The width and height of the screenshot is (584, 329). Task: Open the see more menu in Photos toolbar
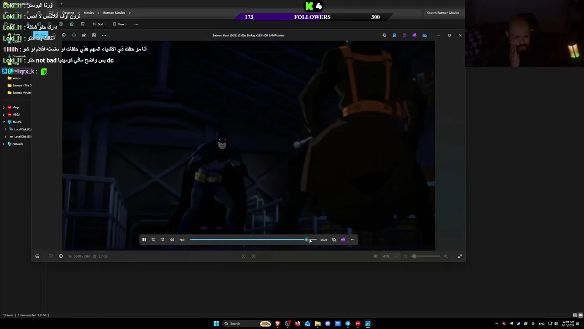click(104, 35)
